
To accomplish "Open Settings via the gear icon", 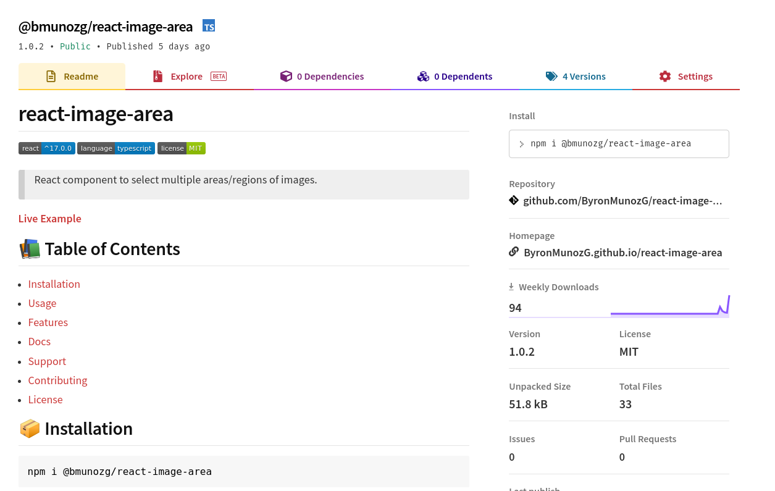I will 664,76.
